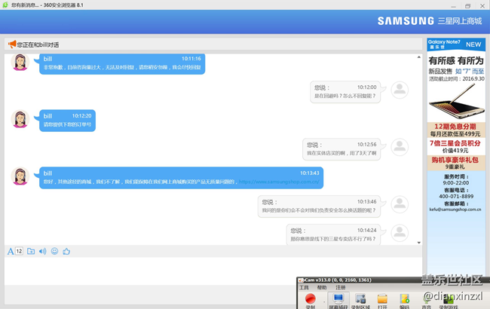Viewport: 490px width, 309px height.
Task: Click your 10:12:00 message bubble
Action: click(x=345, y=92)
